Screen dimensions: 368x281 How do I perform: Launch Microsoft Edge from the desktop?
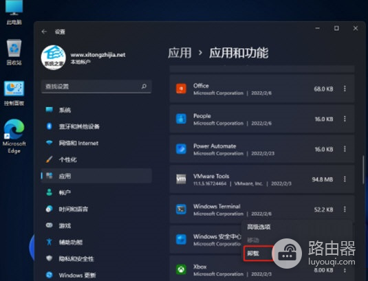[14, 136]
